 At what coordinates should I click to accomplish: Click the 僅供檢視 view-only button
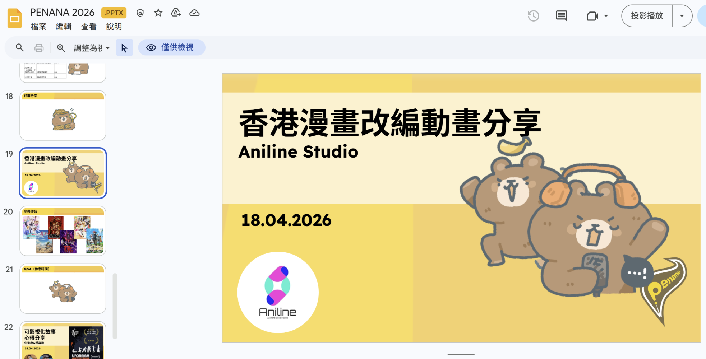coord(172,47)
